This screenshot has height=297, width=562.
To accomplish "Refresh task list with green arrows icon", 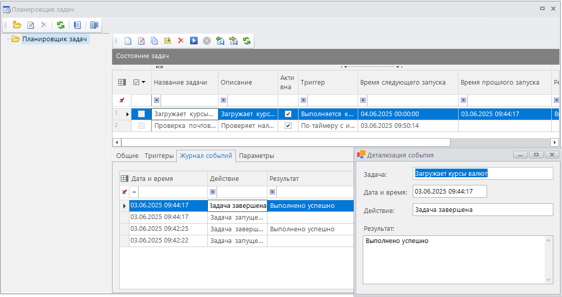I will (247, 41).
